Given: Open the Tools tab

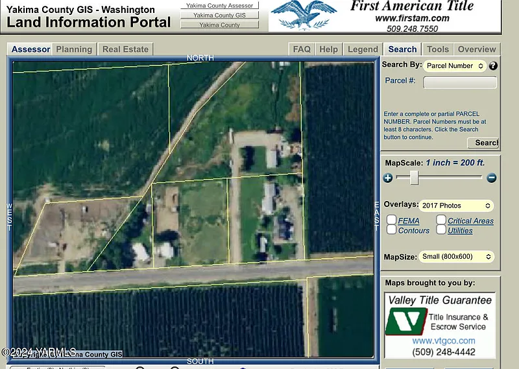Looking at the screenshot, I should (x=438, y=49).
